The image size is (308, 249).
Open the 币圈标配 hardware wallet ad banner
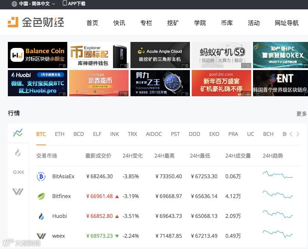[99, 55]
